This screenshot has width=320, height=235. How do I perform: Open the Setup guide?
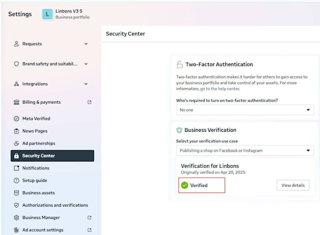coord(52,180)
